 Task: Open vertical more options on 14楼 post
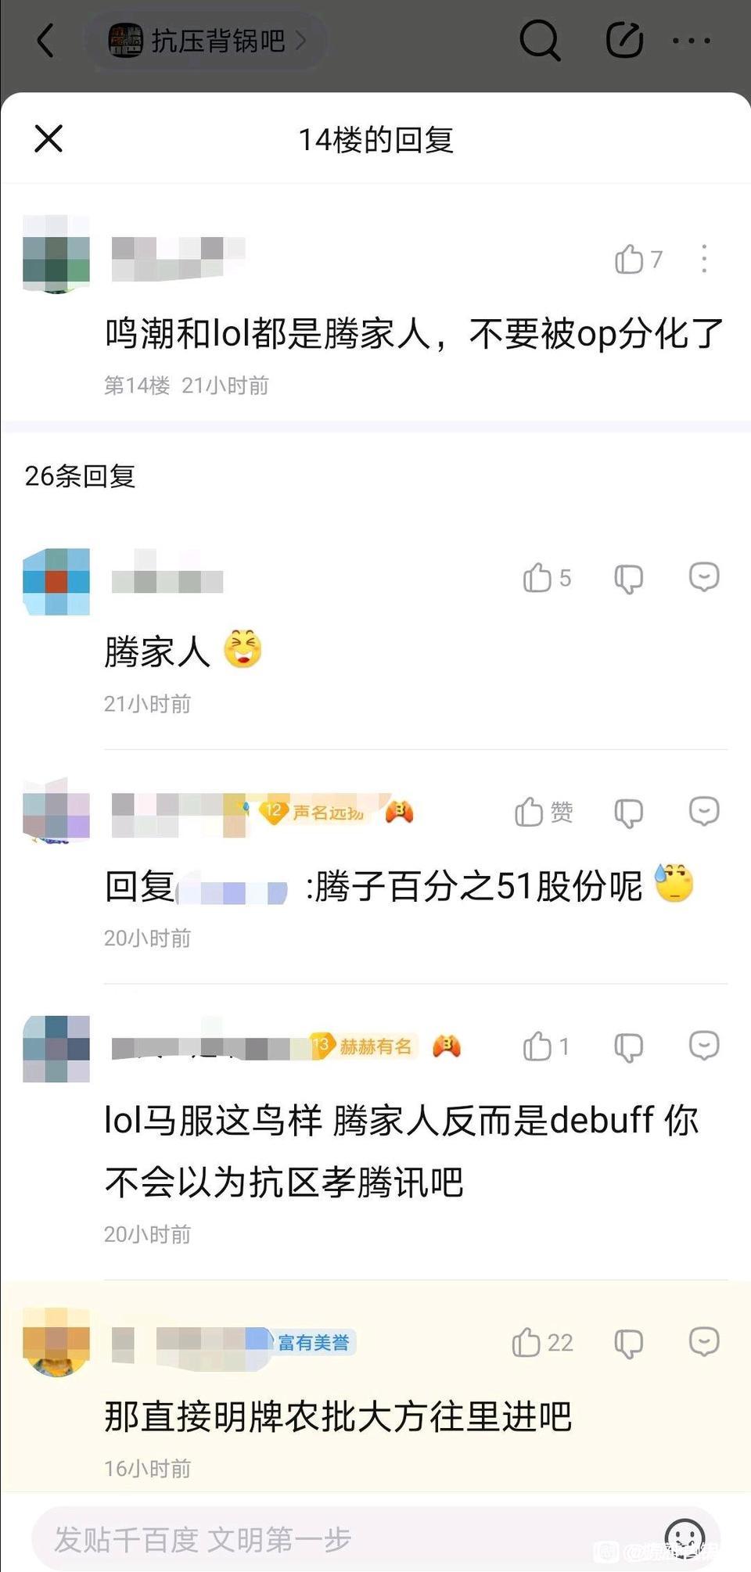(x=704, y=259)
